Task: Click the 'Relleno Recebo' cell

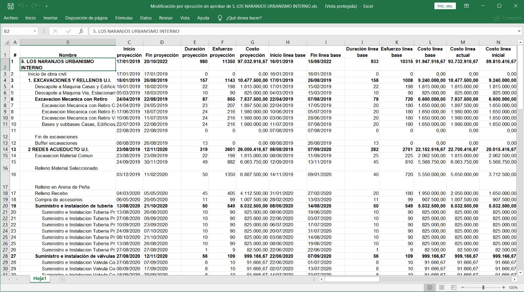Action: 68,193
